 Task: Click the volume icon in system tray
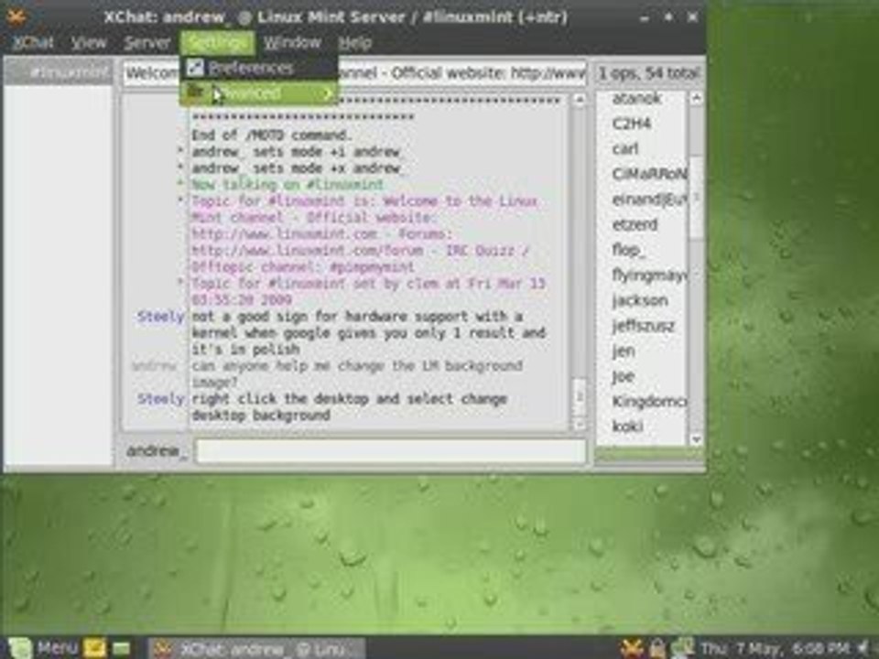tap(864, 648)
